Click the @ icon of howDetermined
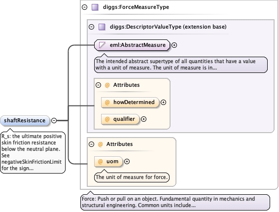The image size is (279, 212). tap(107, 103)
